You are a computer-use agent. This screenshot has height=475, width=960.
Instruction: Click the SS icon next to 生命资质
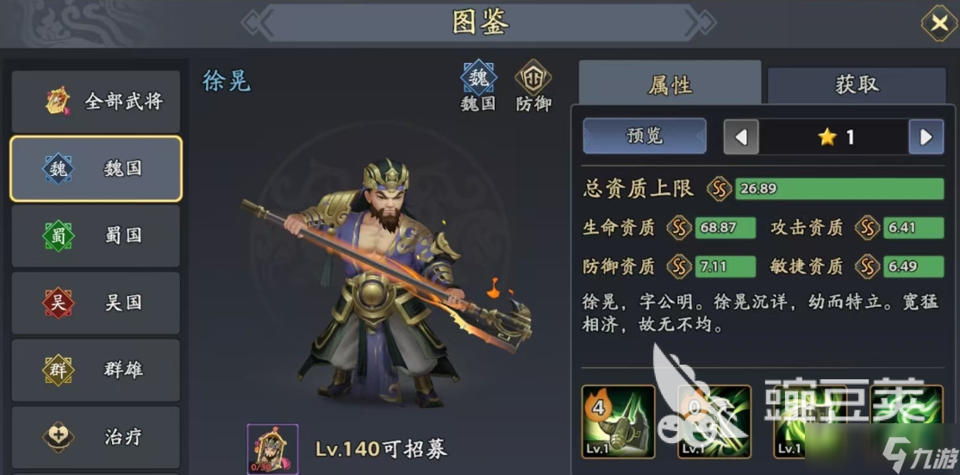(x=679, y=228)
